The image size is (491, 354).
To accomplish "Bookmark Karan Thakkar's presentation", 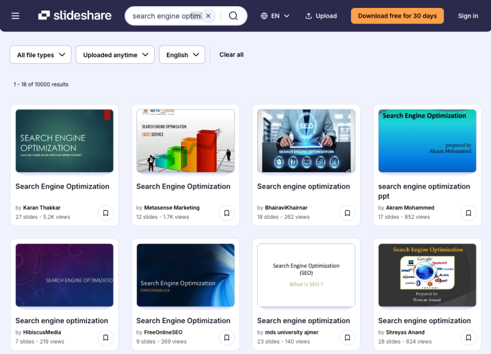I will (105, 213).
